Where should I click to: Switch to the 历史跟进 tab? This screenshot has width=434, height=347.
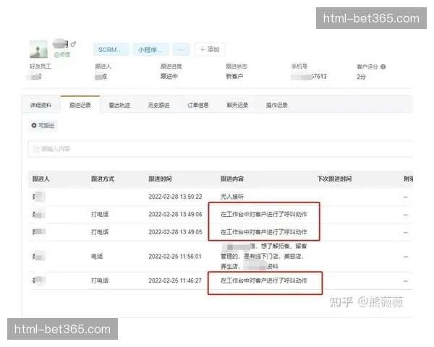[158, 105]
